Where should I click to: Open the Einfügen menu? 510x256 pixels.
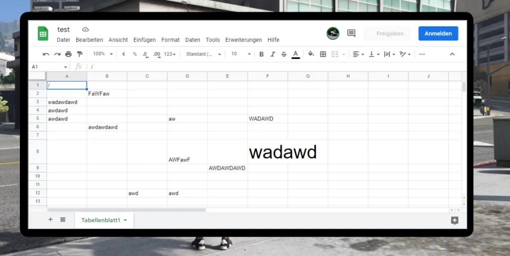coord(144,40)
